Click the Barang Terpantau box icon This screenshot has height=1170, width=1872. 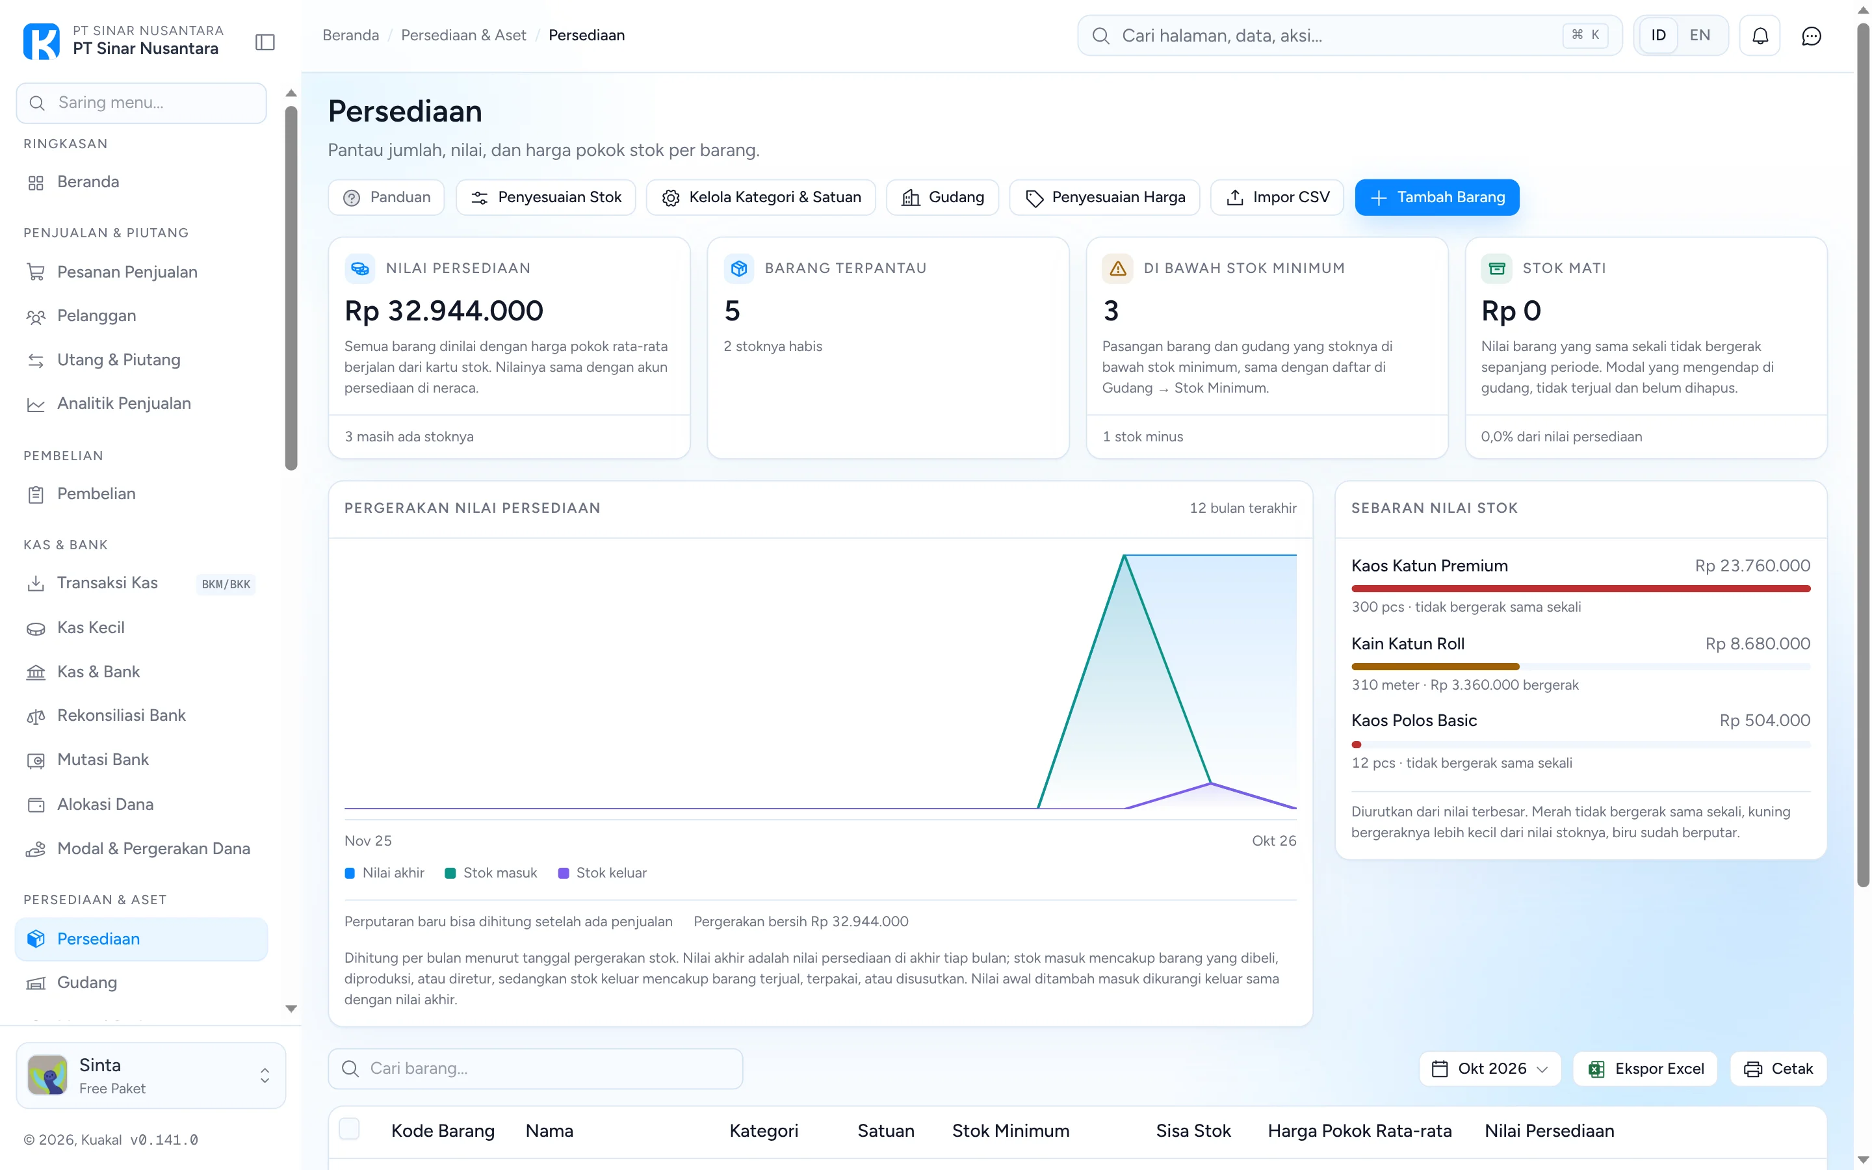[x=739, y=268]
